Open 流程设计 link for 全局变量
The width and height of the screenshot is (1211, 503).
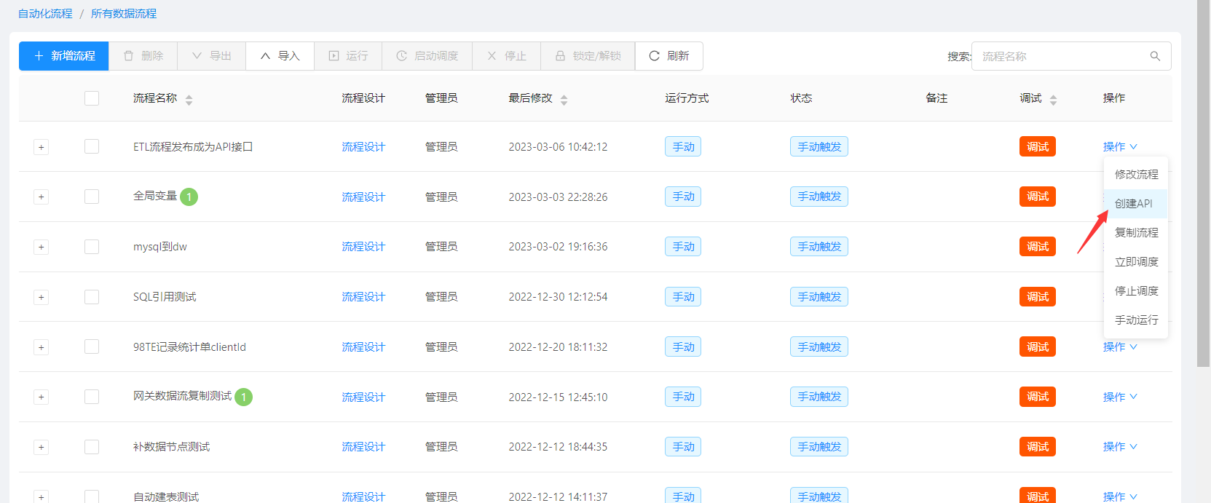coord(363,197)
